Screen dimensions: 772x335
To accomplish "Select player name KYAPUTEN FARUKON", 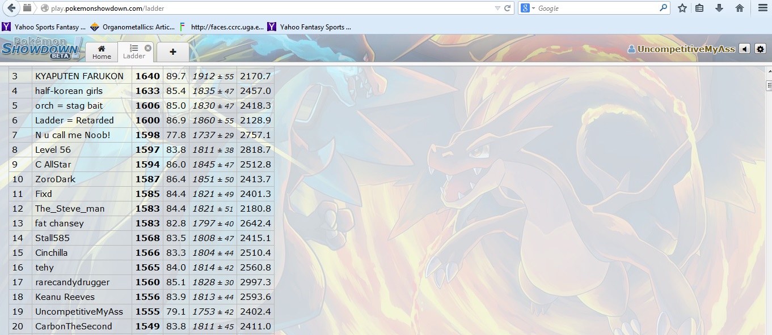I will [x=79, y=76].
